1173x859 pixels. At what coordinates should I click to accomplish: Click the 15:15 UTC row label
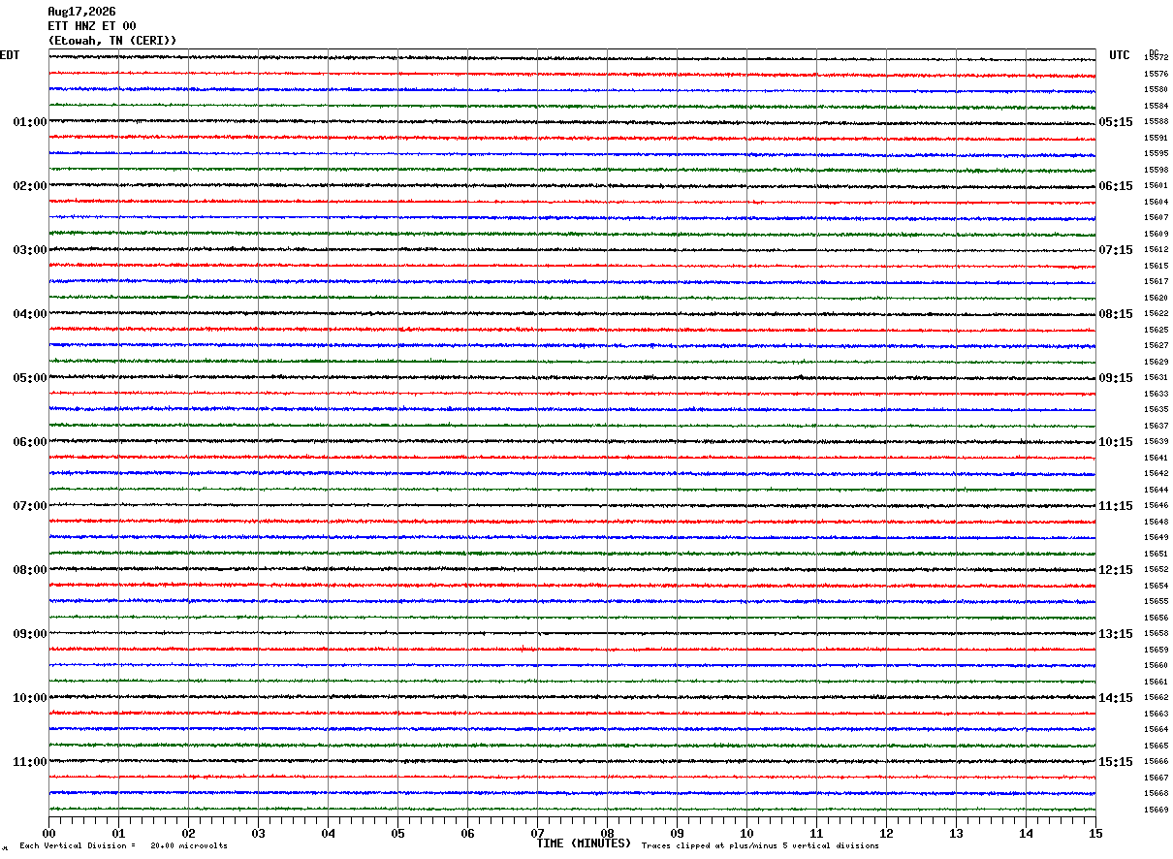(x=1116, y=762)
